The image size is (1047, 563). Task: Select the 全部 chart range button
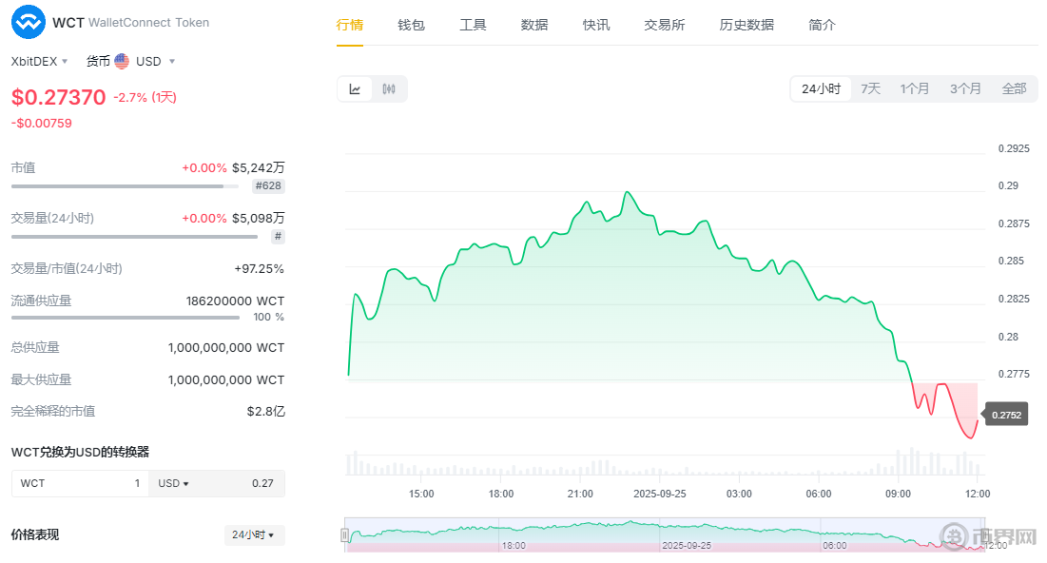tap(1014, 88)
